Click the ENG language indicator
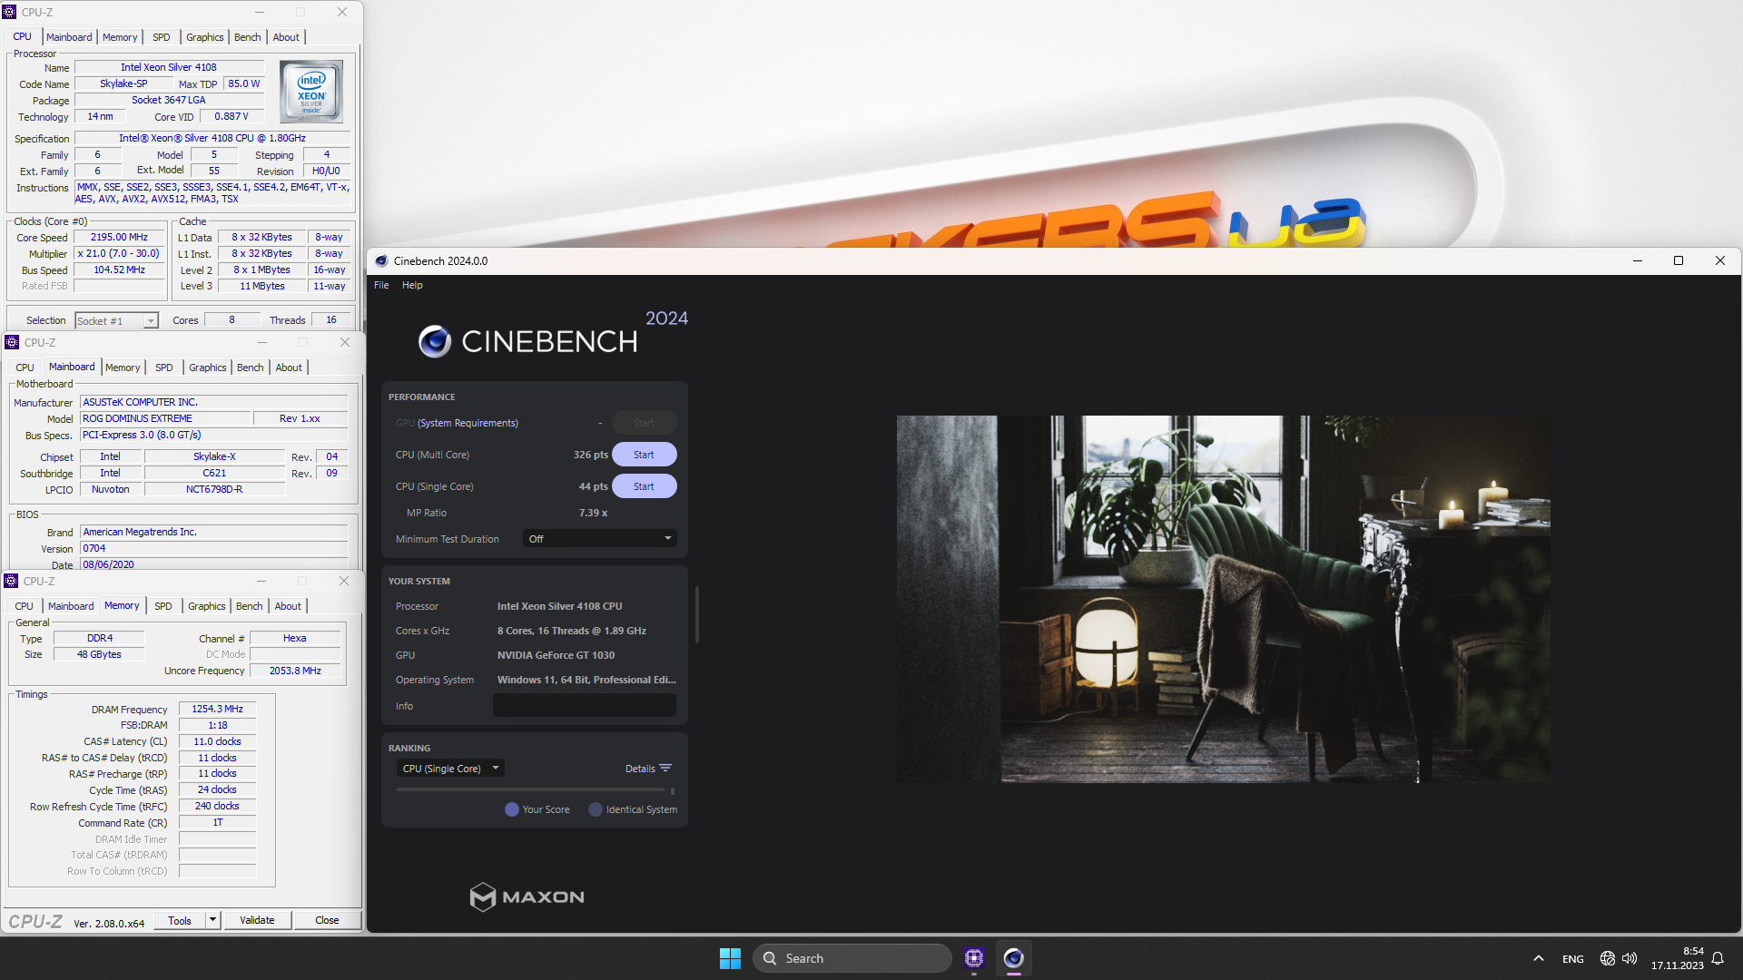 (1573, 959)
